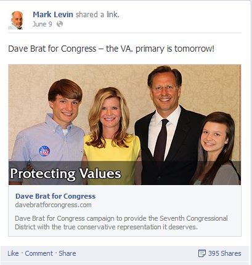The image size is (252, 265).
Task: Click the globe public audience icon
Action: pyautogui.click(x=60, y=24)
